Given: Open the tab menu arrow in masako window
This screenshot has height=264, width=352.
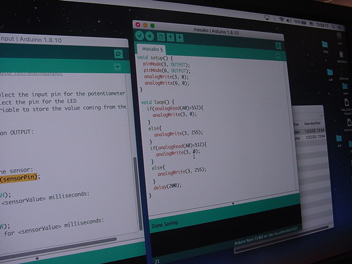Looking at the screenshot, I should (278, 56).
